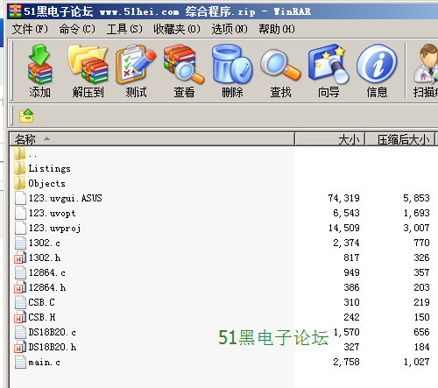Screen dimensions: 438x388
Task: Click the 123.uvproj file icon
Action: (x=20, y=228)
